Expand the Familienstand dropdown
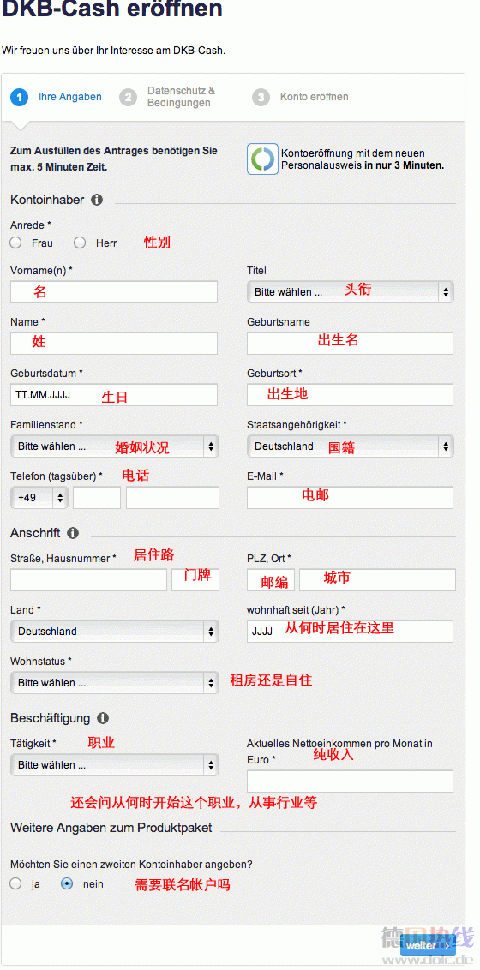 [x=115, y=446]
